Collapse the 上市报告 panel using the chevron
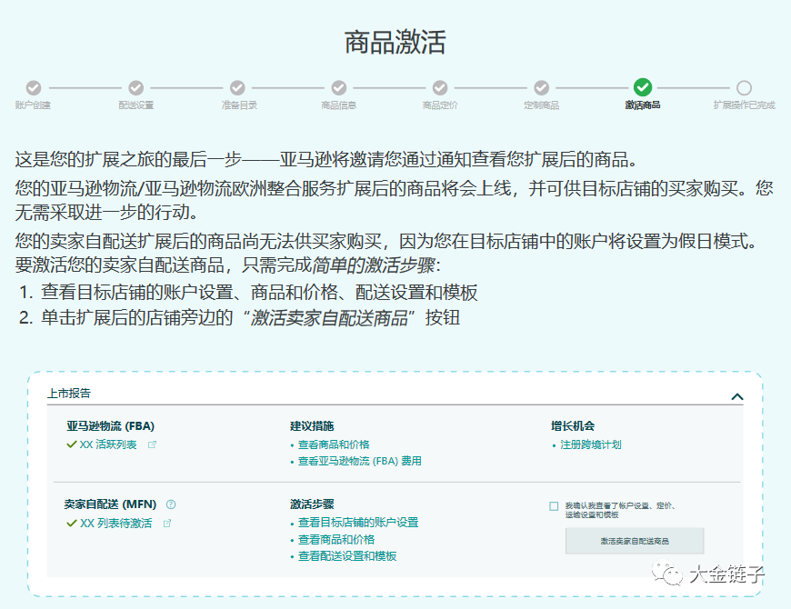This screenshot has height=609, width=791. 736,397
